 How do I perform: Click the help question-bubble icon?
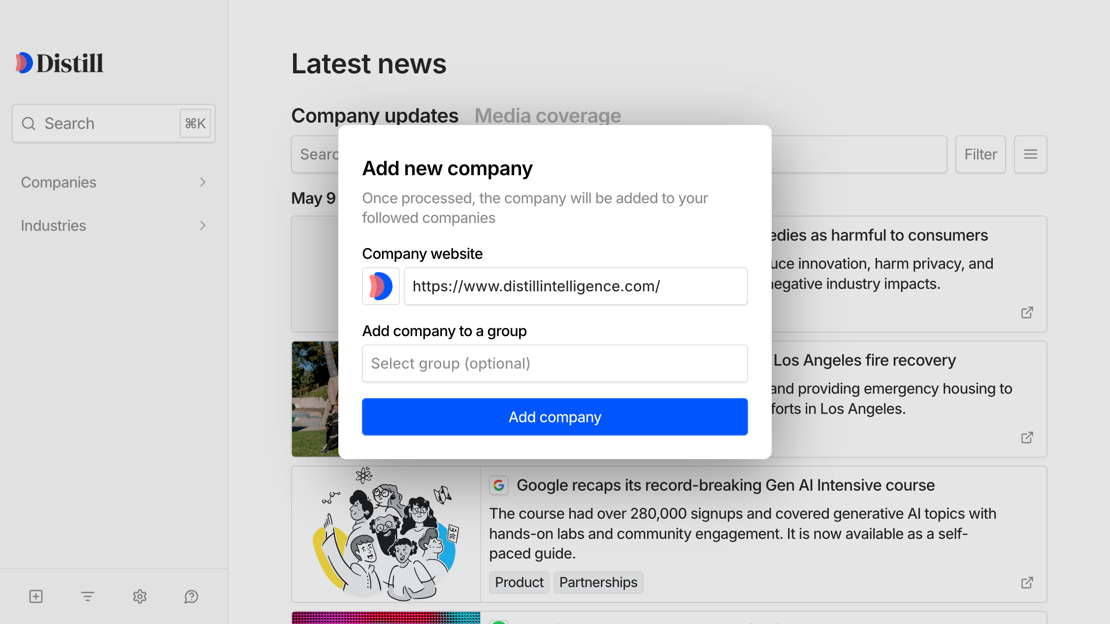click(191, 596)
